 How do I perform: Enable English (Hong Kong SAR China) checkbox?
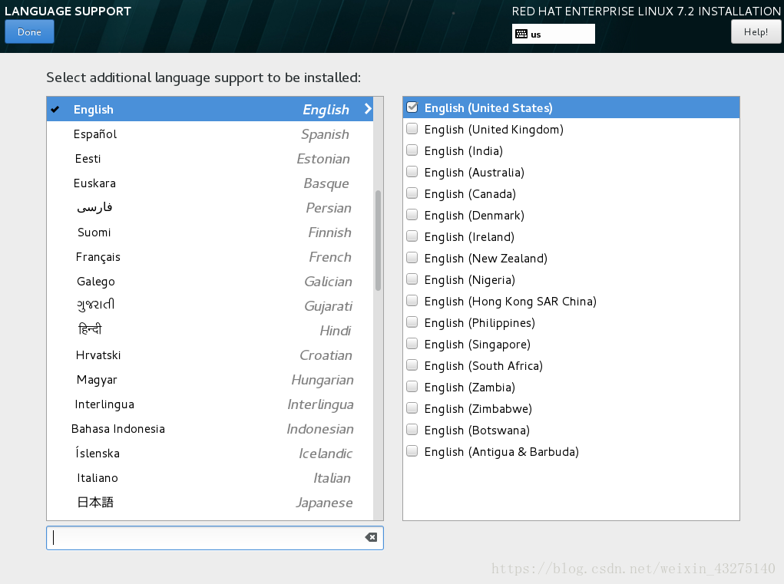click(x=412, y=301)
